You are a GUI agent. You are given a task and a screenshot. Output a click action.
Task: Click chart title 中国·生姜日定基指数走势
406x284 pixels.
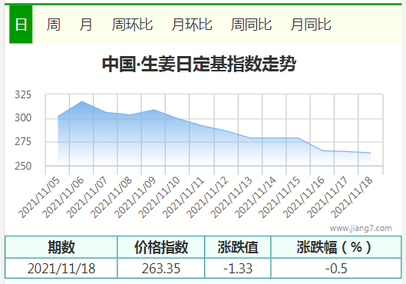(199, 64)
